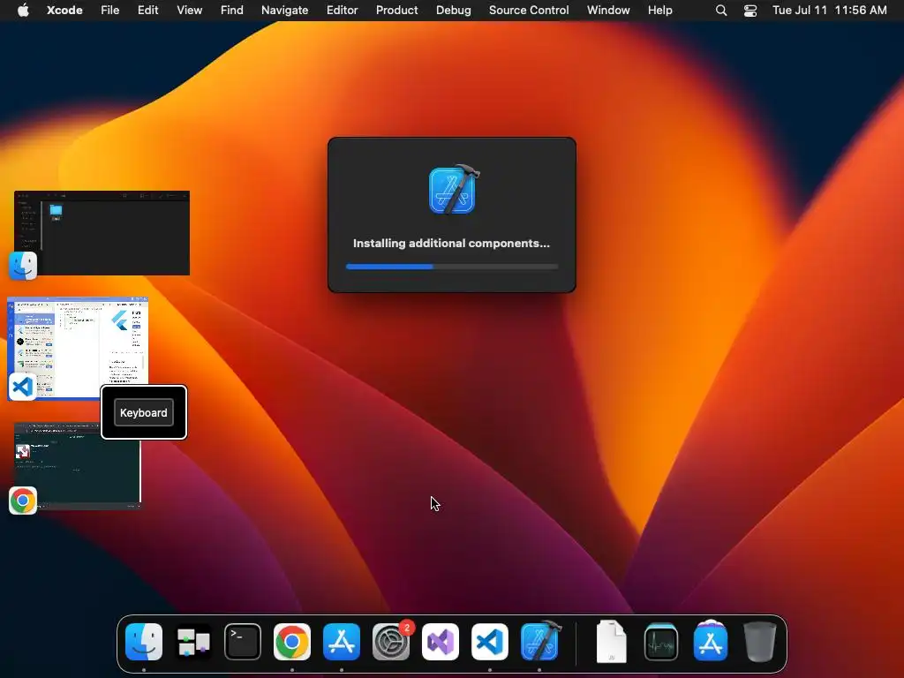Launch Terminal from the Dock
Viewport: 904px width, 678px height.
tap(243, 642)
